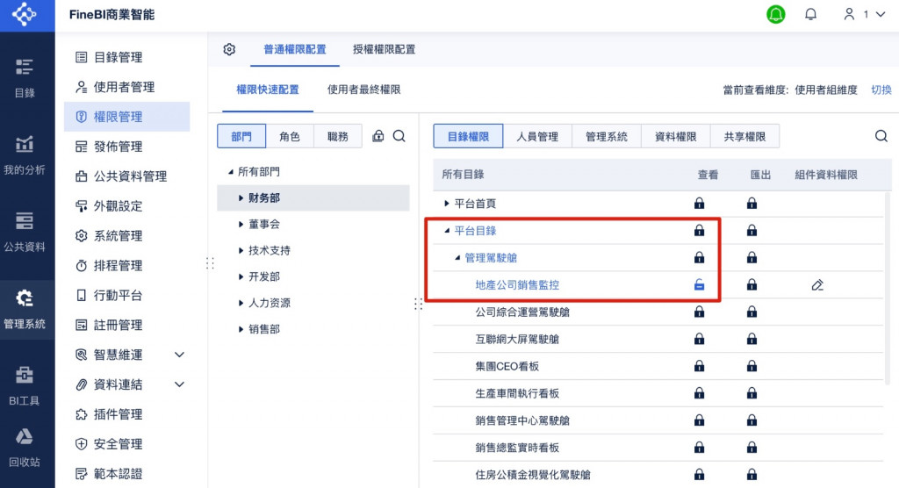
Task: Click the green notification bell icon
Action: 775,14
